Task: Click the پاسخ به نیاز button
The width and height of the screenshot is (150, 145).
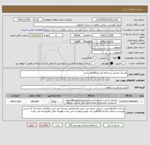Action: click(x=113, y=125)
